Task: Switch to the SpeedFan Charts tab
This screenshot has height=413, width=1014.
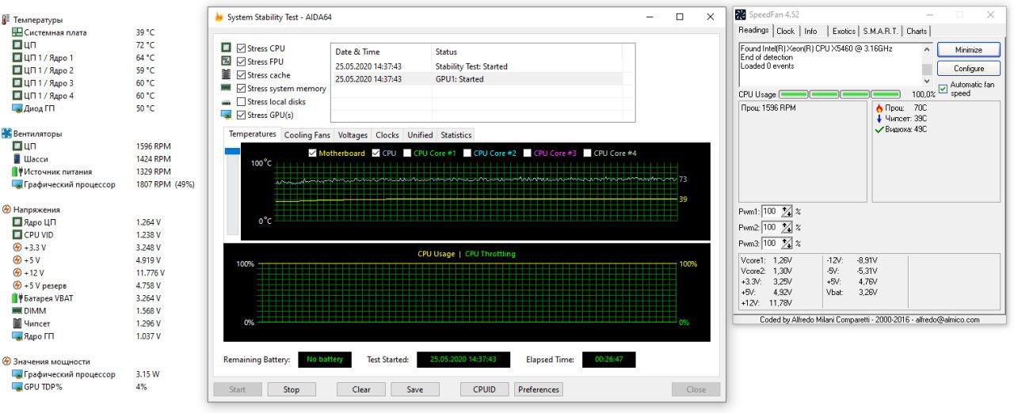Action: (917, 31)
